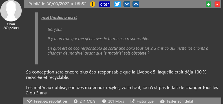The image size is (223, 104).
Task: Click the post date Publié le 30/03/2022
Action: point(58,4)
